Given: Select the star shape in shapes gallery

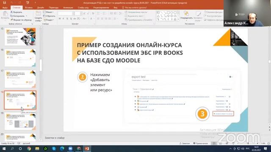Looking at the screenshot, I should pyautogui.click(x=175, y=19).
